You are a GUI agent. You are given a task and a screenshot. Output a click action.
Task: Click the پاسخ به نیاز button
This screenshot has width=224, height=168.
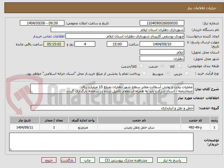172,160
